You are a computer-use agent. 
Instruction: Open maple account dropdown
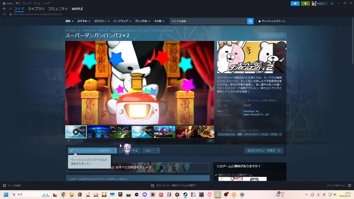(x=319, y=3)
